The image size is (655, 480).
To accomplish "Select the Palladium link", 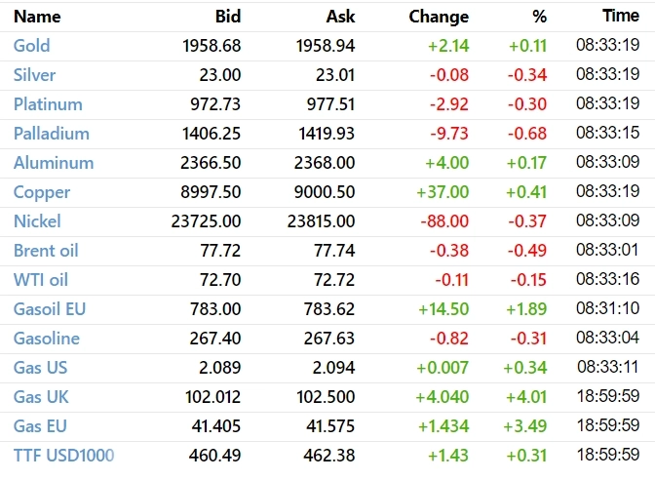I will pos(52,134).
